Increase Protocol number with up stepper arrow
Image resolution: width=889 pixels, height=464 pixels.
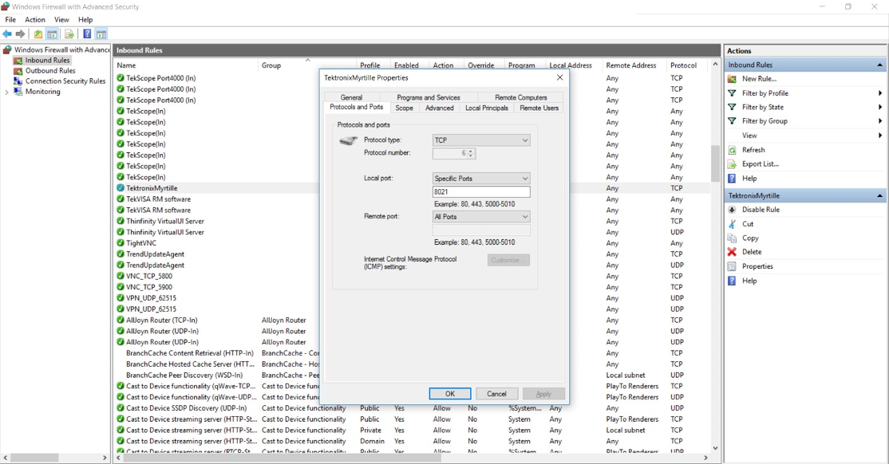[470, 150]
